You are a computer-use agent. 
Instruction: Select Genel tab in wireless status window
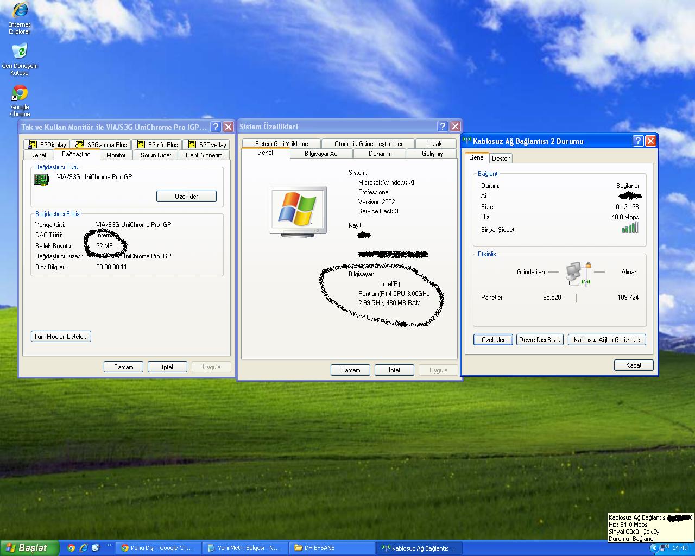coord(477,157)
